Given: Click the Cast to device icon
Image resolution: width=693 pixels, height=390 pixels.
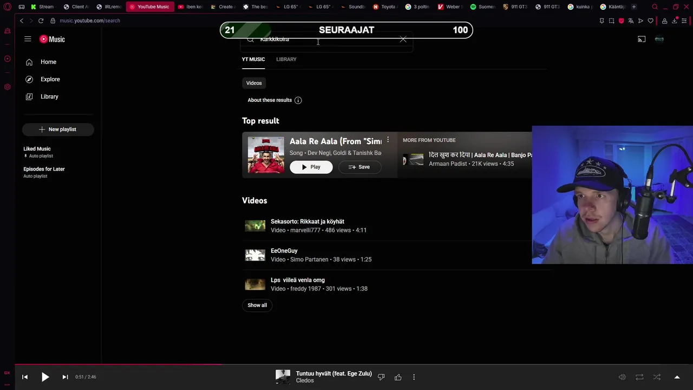Looking at the screenshot, I should 642,39.
